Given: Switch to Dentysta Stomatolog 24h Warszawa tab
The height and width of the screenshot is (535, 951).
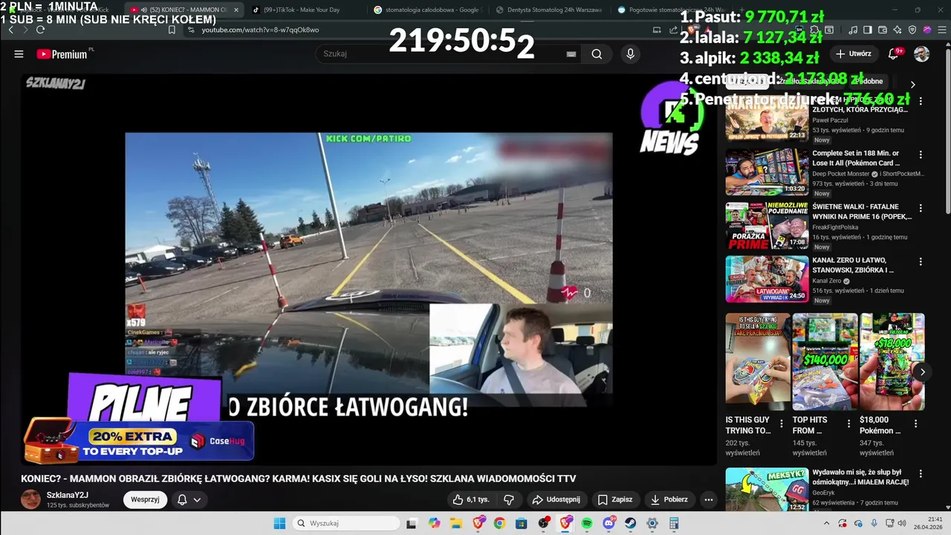Looking at the screenshot, I should click(x=550, y=10).
